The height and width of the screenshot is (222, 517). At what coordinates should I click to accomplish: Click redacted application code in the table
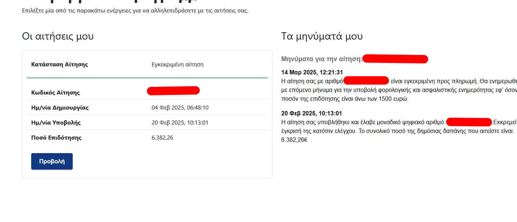click(x=173, y=90)
